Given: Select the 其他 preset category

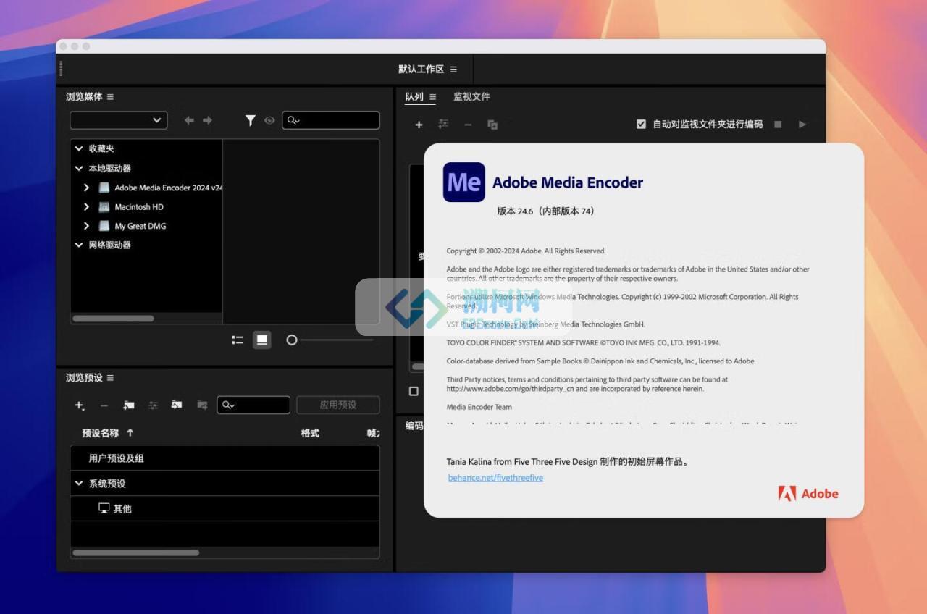Looking at the screenshot, I should pos(122,509).
